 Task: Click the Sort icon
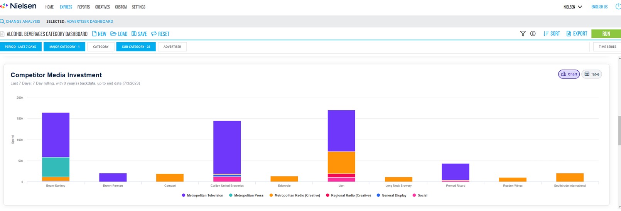546,34
